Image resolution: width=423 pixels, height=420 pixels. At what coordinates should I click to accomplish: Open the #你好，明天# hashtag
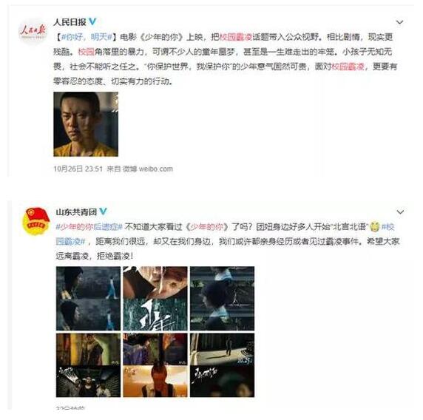point(87,37)
